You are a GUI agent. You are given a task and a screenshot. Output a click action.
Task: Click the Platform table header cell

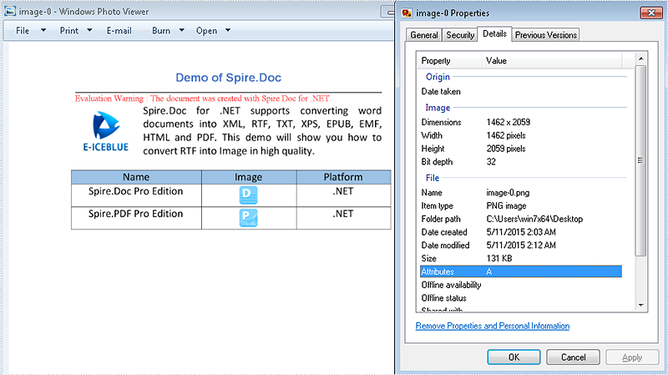[343, 177]
